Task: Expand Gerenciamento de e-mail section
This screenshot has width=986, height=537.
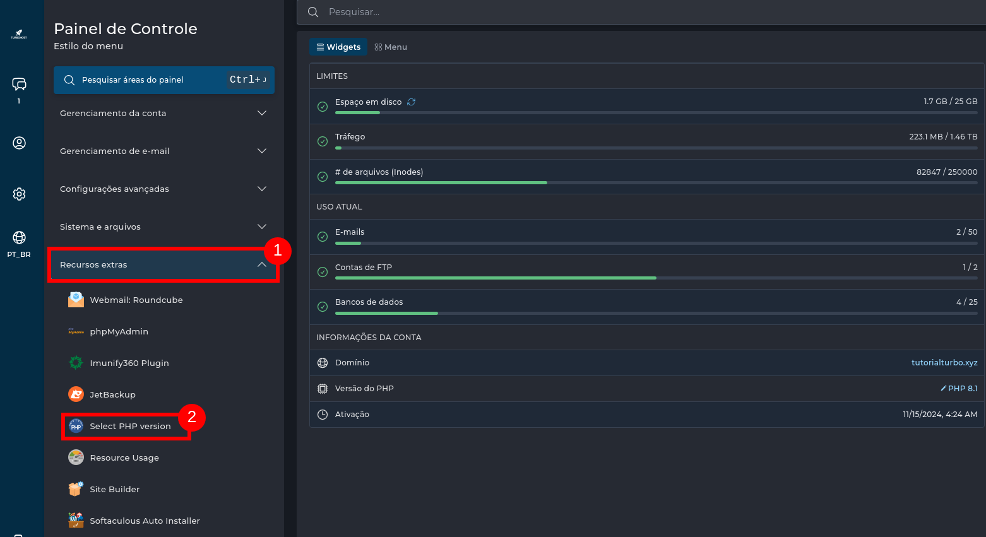Action: click(163, 151)
